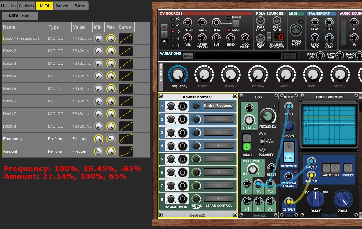The image size is (362, 229).
Task: Increase the number of voices
Action: [x=269, y=35]
